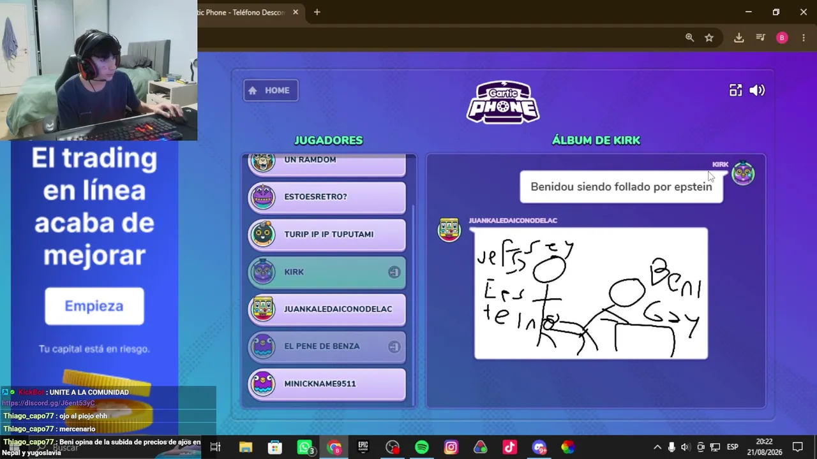The height and width of the screenshot is (459, 817).
Task: Open network settings from the tray
Action: click(x=715, y=448)
